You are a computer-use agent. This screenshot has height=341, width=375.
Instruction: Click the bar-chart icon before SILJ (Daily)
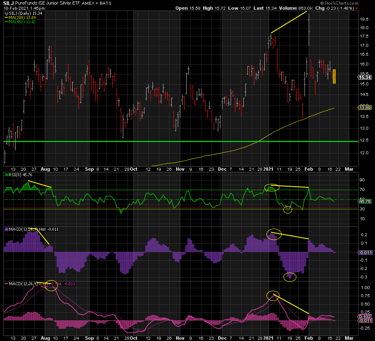(x=6, y=14)
